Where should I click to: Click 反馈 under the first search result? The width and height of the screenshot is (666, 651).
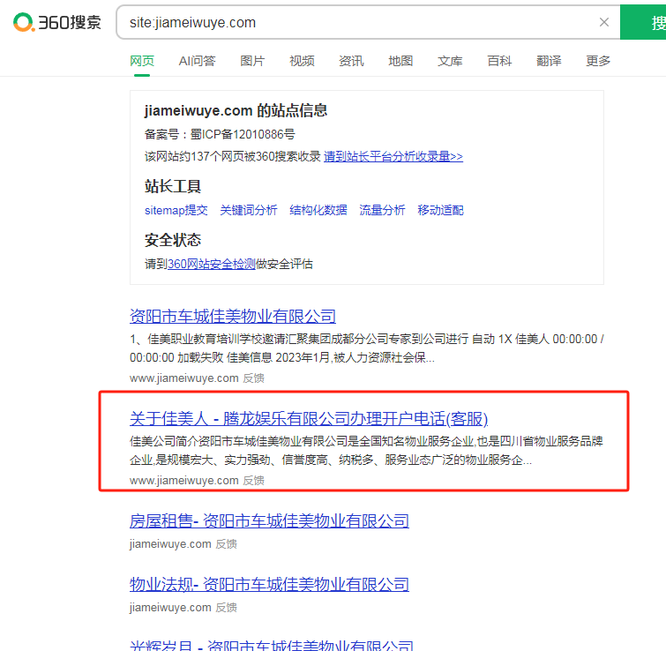(x=253, y=378)
